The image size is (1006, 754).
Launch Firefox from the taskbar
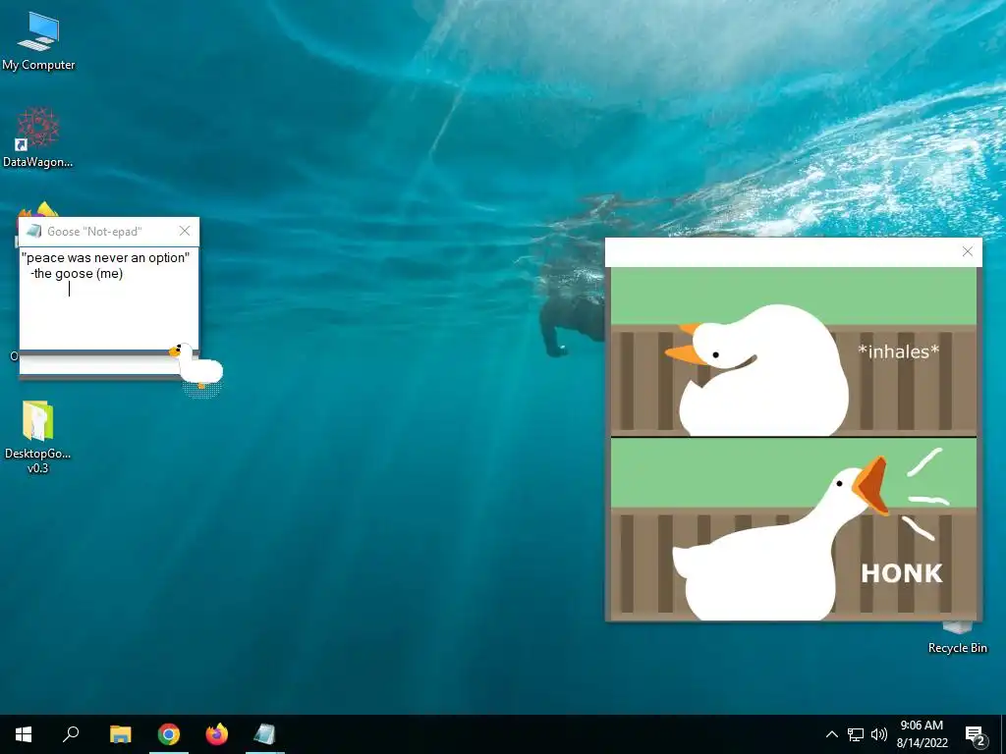click(217, 734)
